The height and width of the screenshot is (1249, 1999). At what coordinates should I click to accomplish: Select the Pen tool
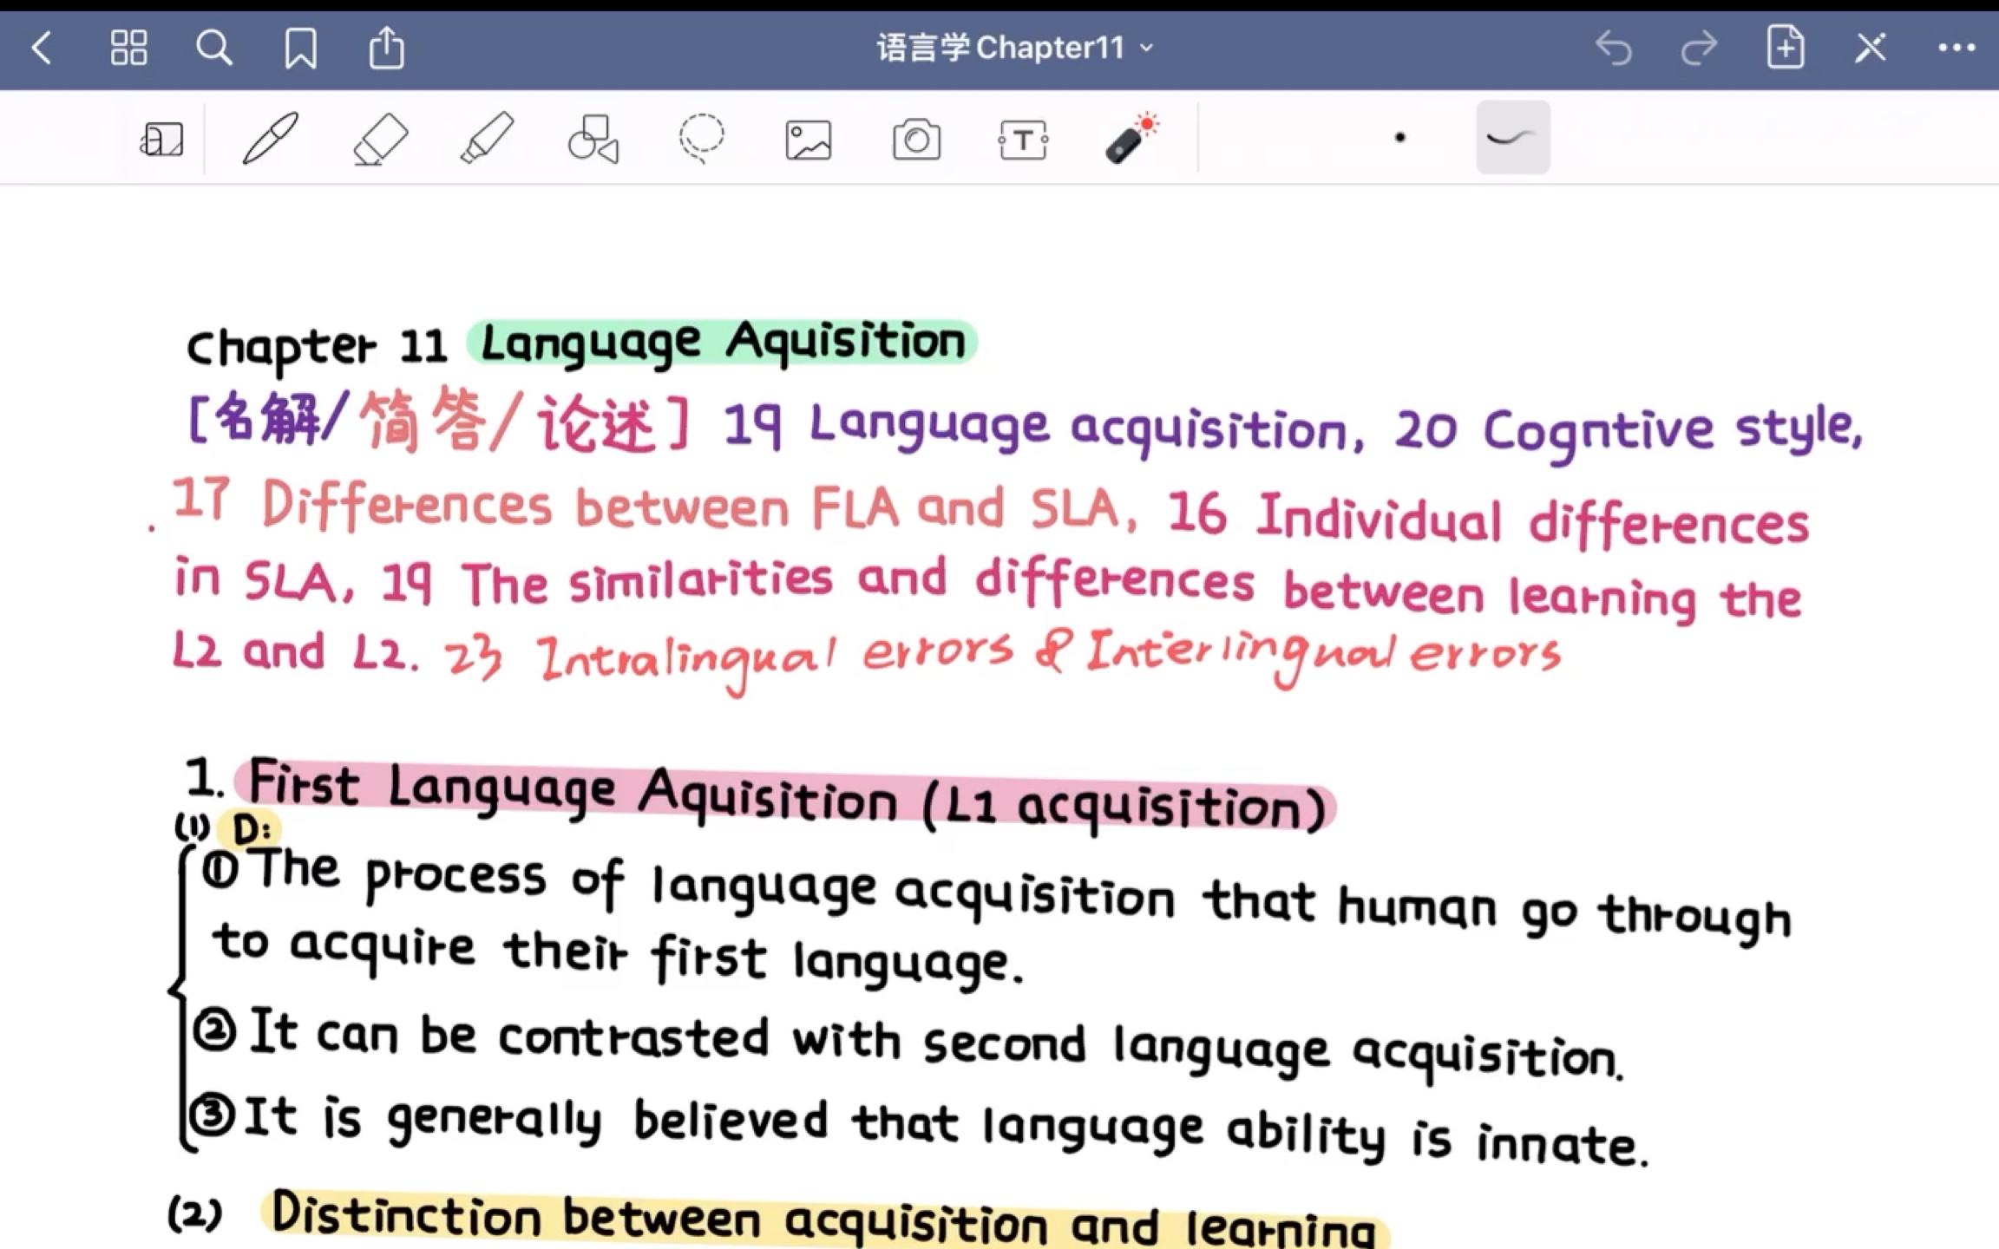click(270, 138)
